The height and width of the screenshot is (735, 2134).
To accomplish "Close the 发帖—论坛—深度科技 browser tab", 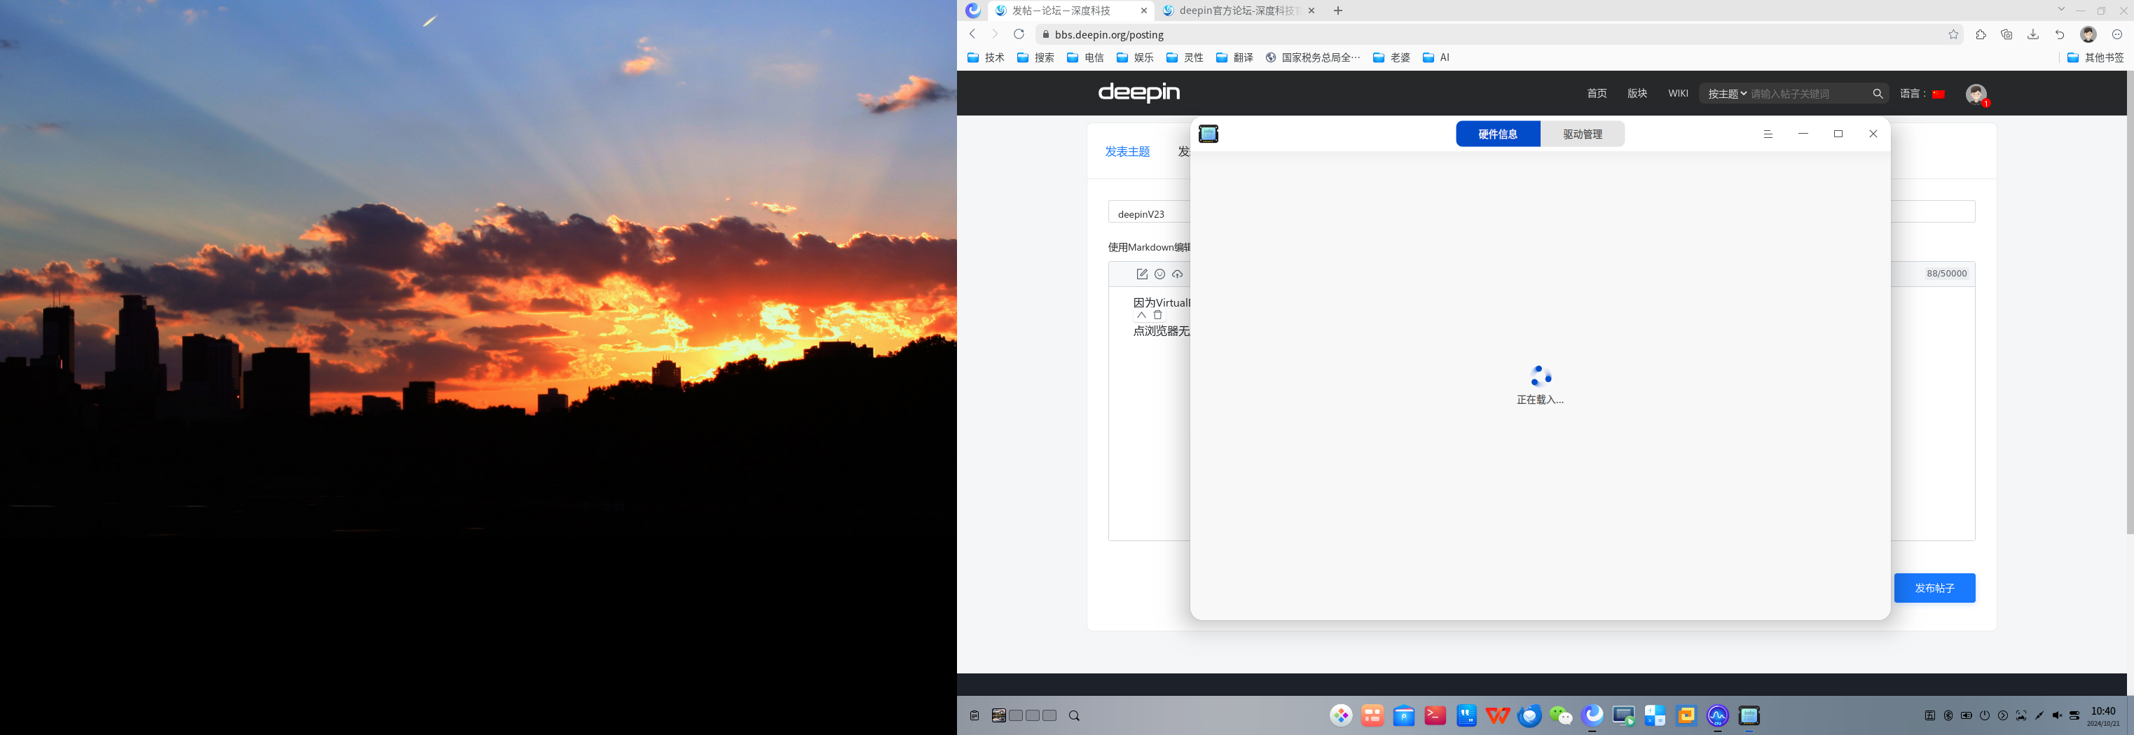I will (x=1144, y=10).
